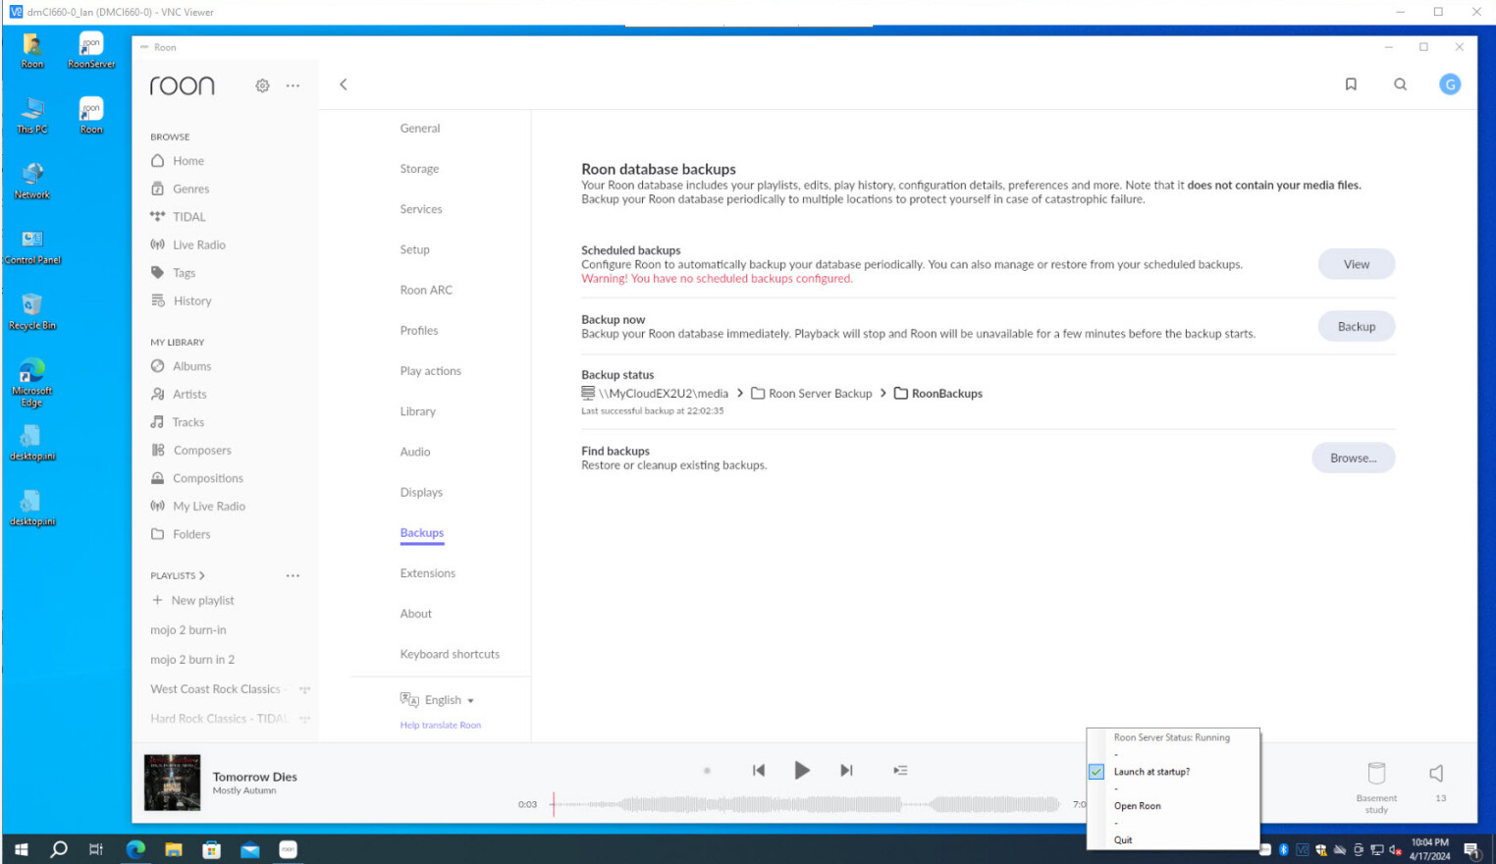
Task: Click RoonBackups folder in backup path
Action: [937, 394]
